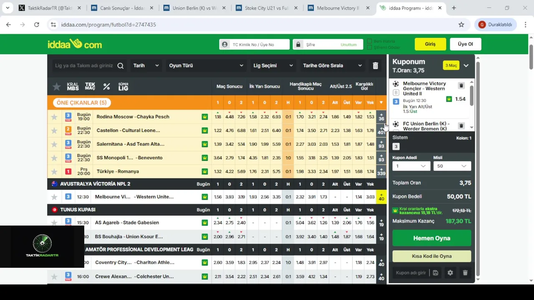Click the crown icon on Salernitana row
The width and height of the screenshot is (534, 300).
tap(205, 144)
